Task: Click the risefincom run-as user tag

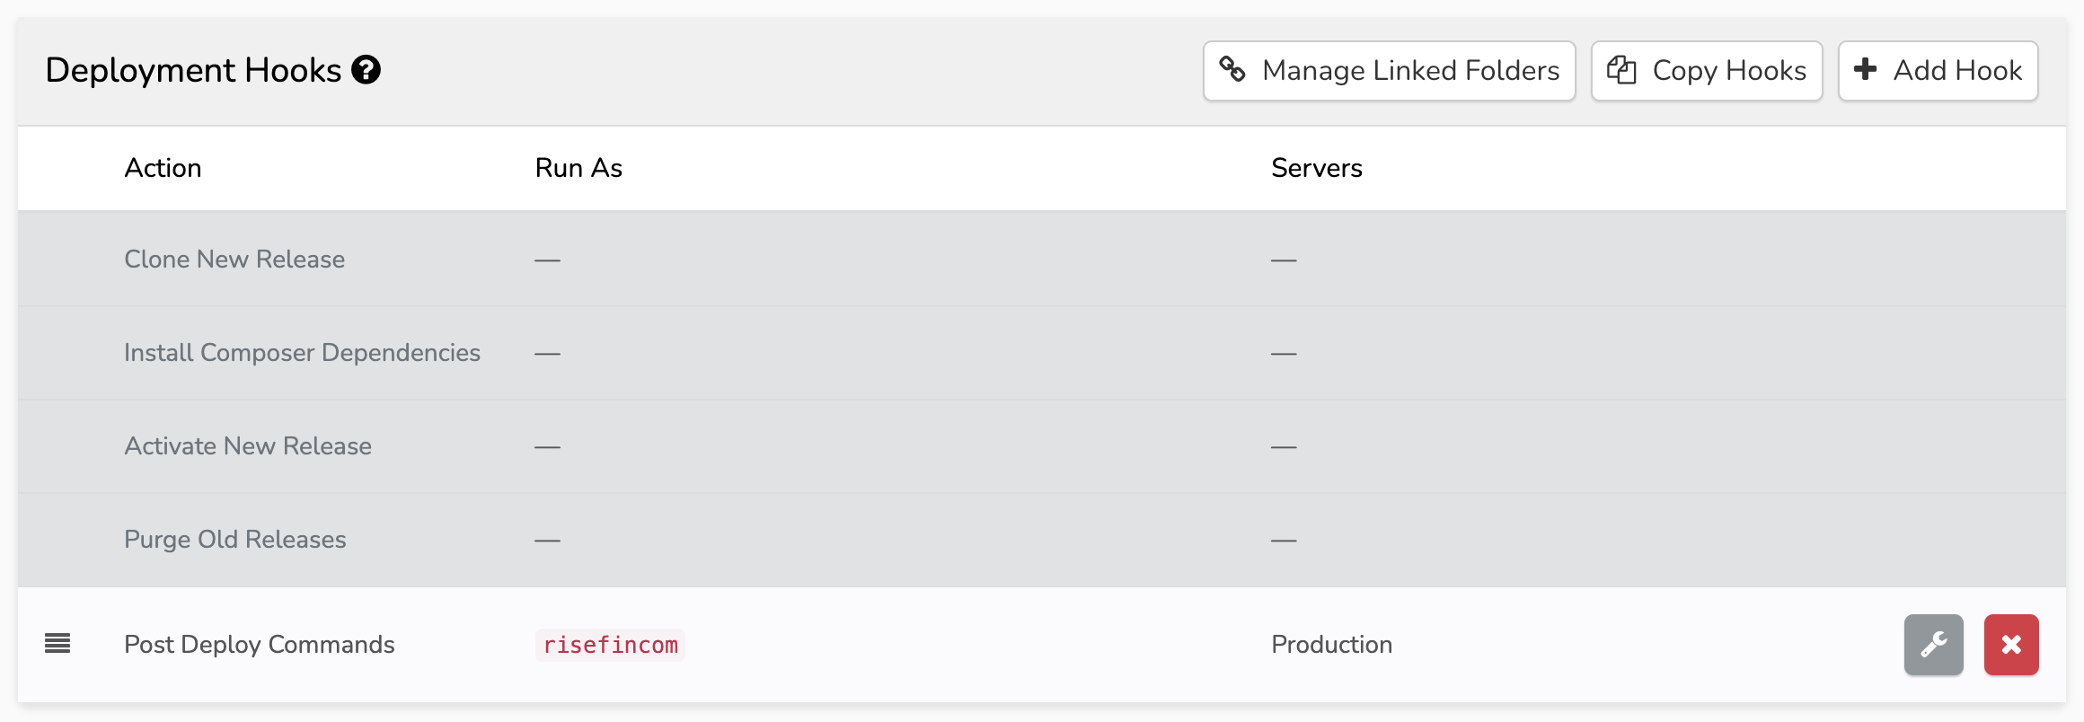Action: pyautogui.click(x=610, y=645)
